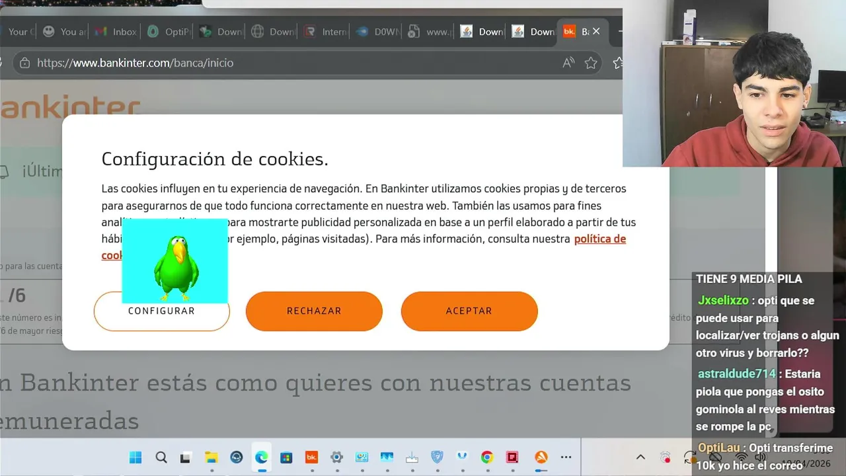Open the Windows Start menu

[135, 457]
